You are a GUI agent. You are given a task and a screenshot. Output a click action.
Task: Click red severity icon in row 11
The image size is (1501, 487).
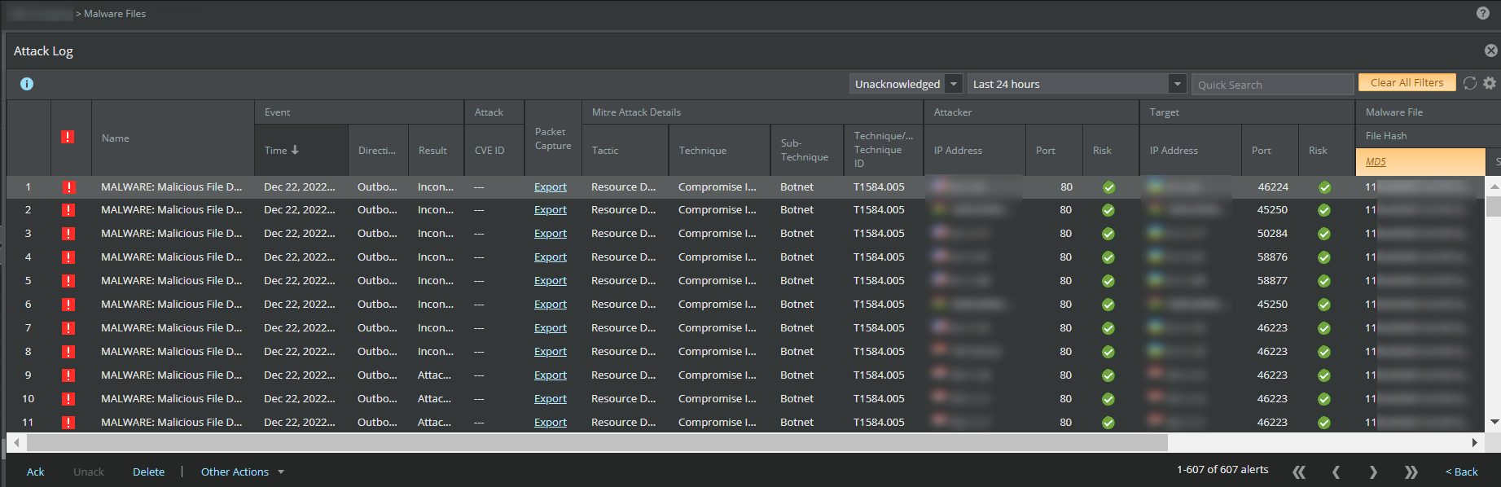coord(69,423)
